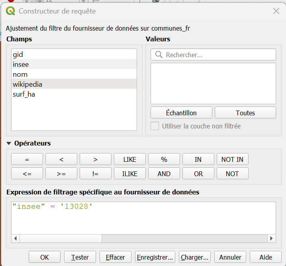Insert the < operator

click(x=61, y=159)
